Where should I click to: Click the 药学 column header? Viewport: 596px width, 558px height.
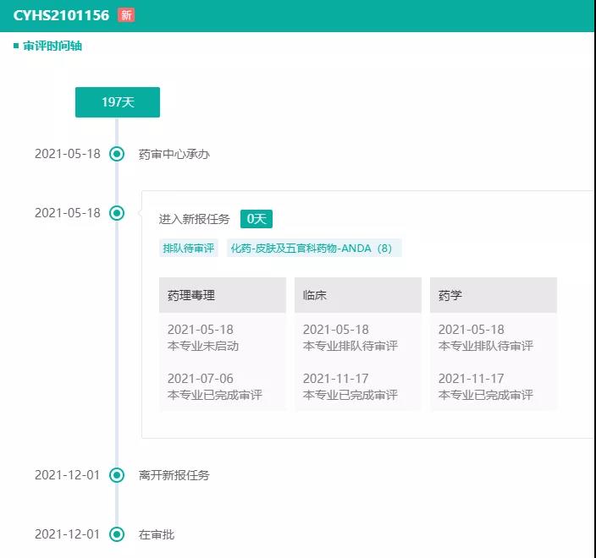point(493,295)
